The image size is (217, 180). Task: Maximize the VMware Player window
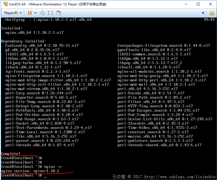198,4
